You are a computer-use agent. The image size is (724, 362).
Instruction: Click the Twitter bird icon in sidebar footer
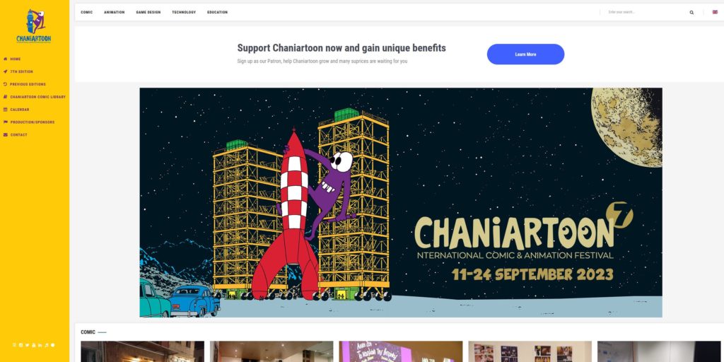tap(28, 345)
